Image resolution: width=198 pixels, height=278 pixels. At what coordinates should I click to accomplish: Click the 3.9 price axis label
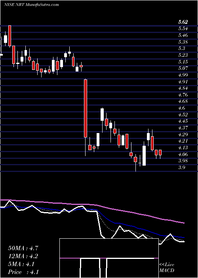(182, 168)
